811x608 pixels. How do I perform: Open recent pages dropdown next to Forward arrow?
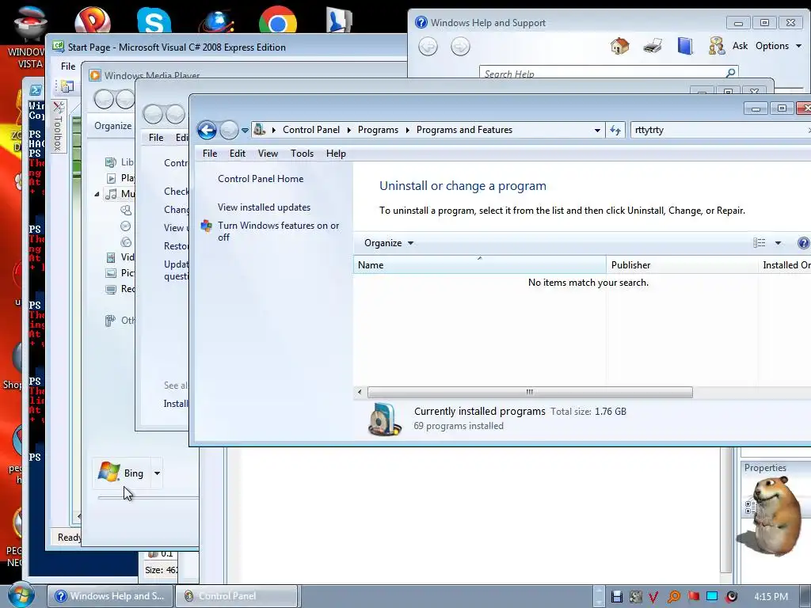point(245,131)
